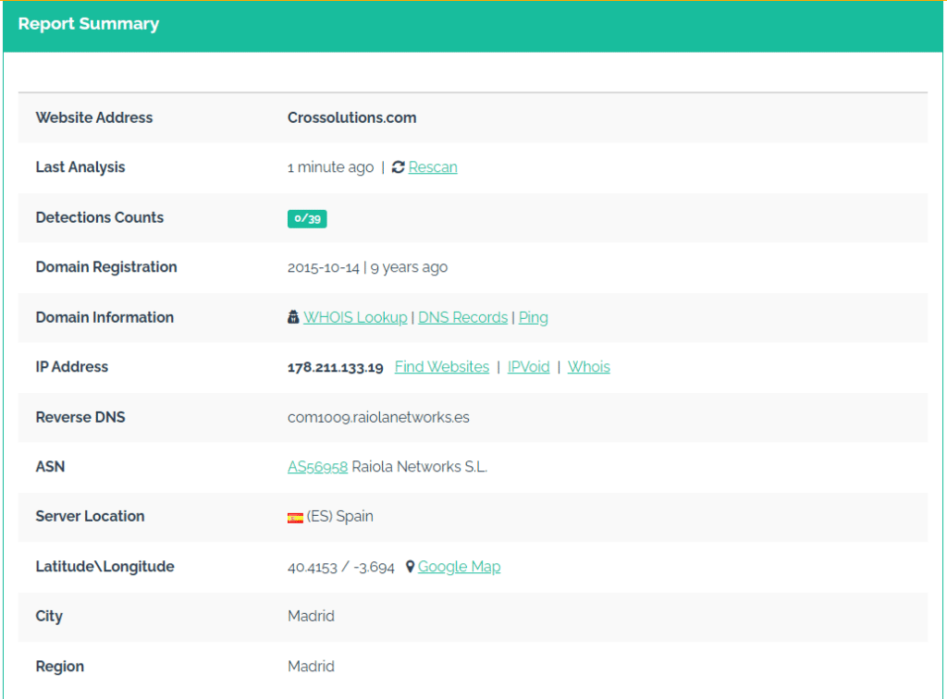Start a new scan via Rescan link
Image resolution: width=947 pixels, height=699 pixels.
click(x=433, y=167)
